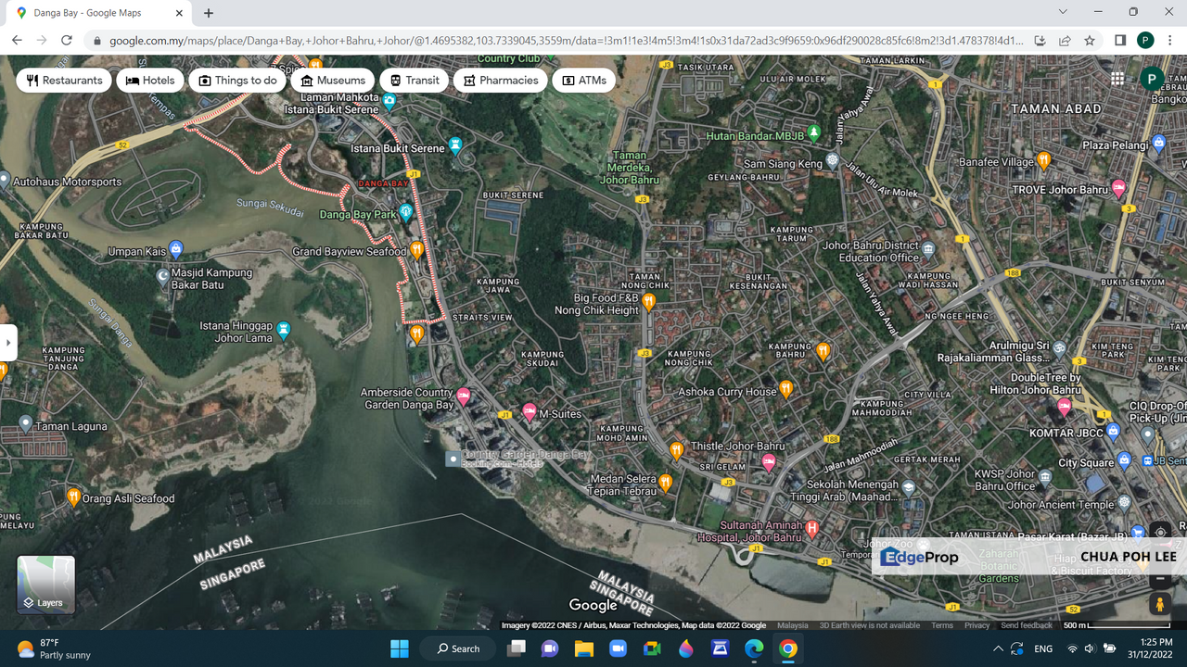
Task: Reload the page with refresh button
Action: (67, 41)
